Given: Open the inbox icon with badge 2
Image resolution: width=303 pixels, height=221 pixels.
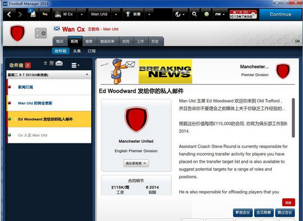Looking at the screenshot, I should click(x=32, y=14).
